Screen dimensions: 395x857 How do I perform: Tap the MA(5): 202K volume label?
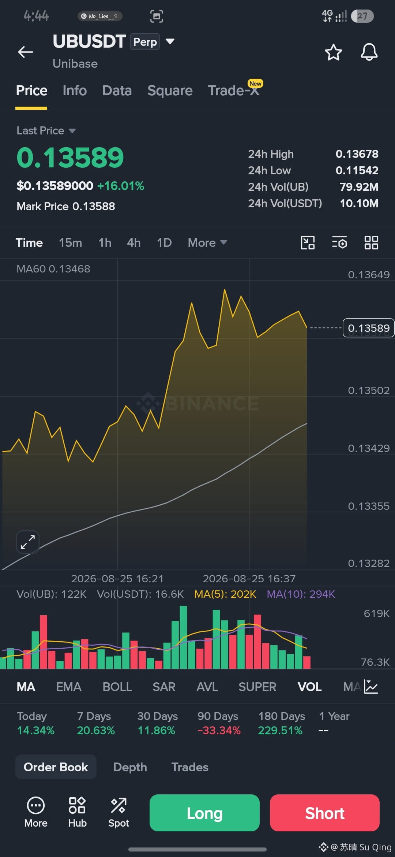pyautogui.click(x=225, y=594)
